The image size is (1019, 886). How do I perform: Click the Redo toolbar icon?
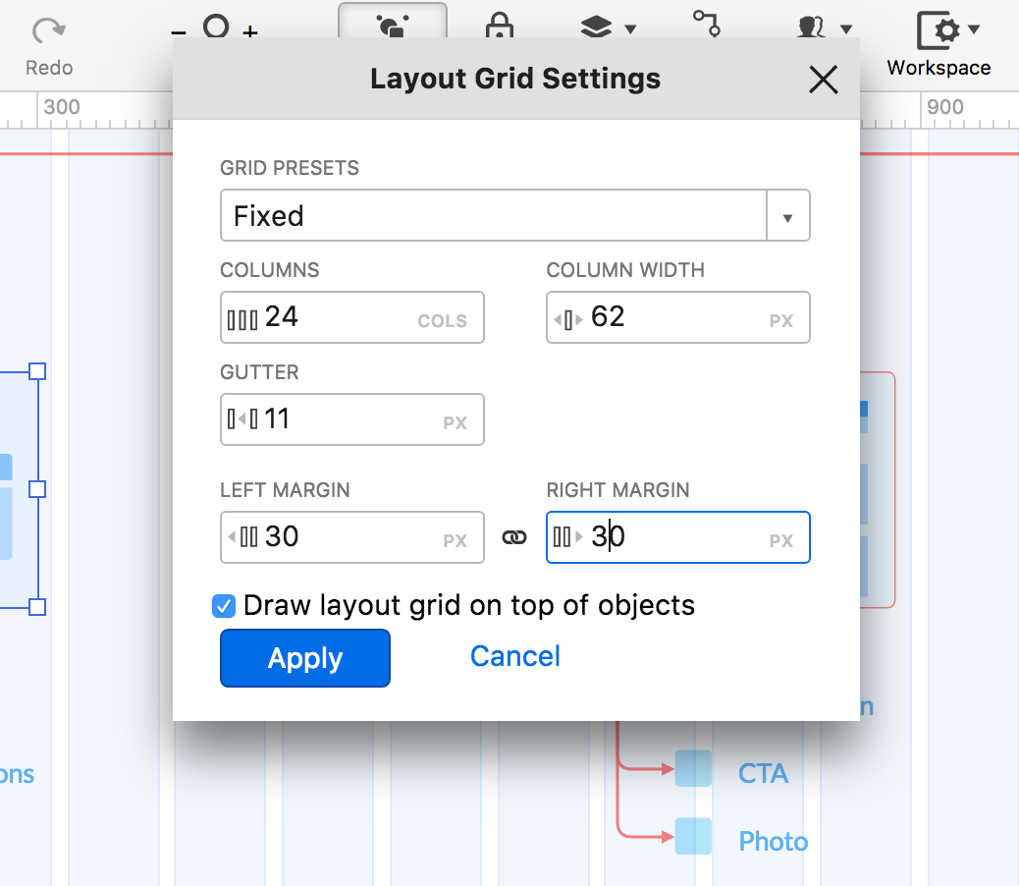point(49,30)
